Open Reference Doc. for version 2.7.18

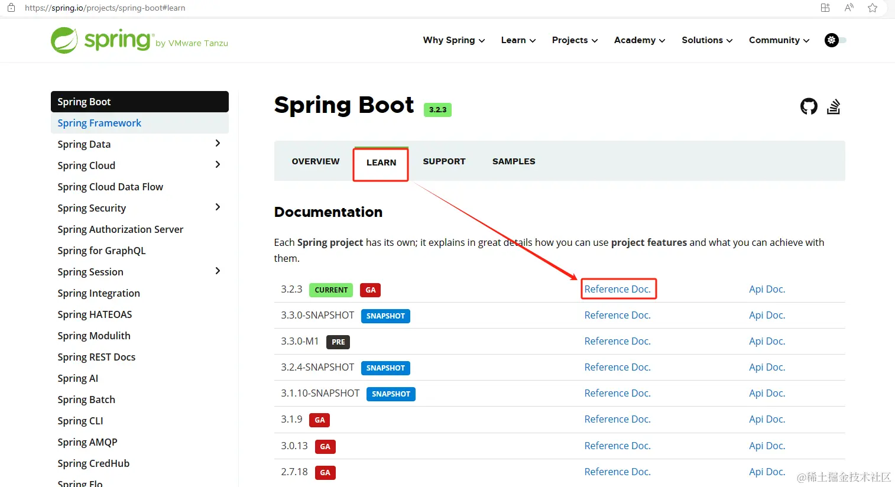618,472
